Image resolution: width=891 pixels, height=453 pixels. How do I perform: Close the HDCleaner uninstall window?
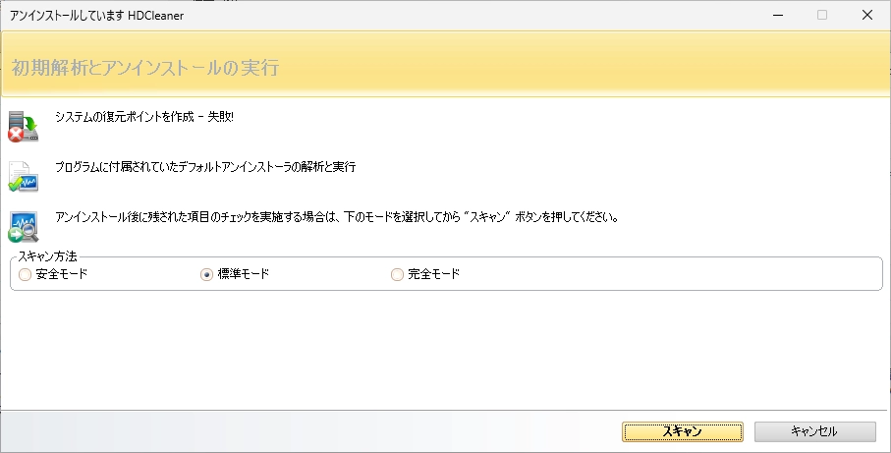click(x=867, y=15)
